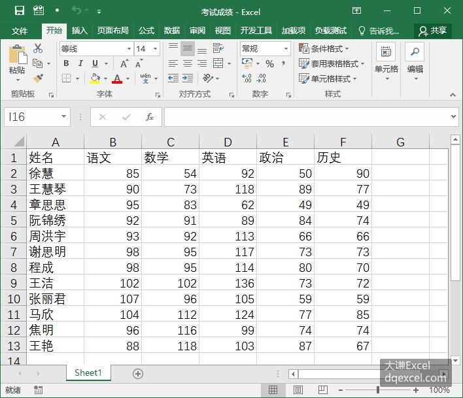Image resolution: width=463 pixels, height=398 pixels.
Task: Align text right horizontally
Action: (x=202, y=63)
